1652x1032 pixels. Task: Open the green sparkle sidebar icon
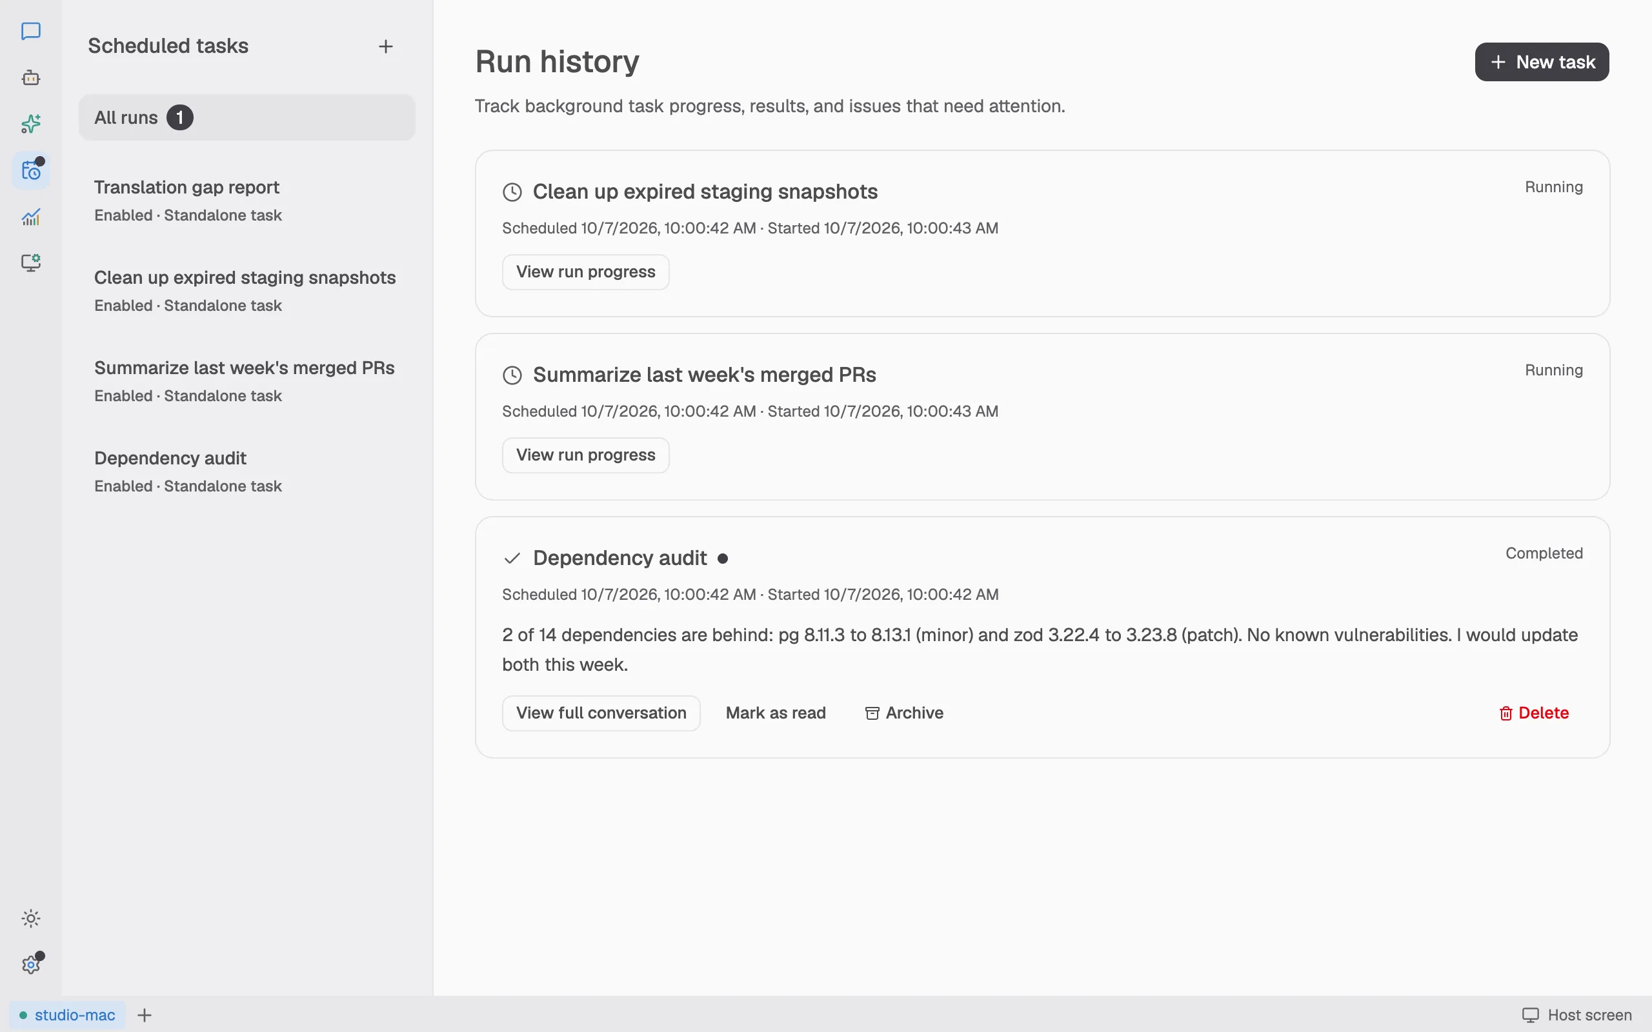[x=31, y=124]
